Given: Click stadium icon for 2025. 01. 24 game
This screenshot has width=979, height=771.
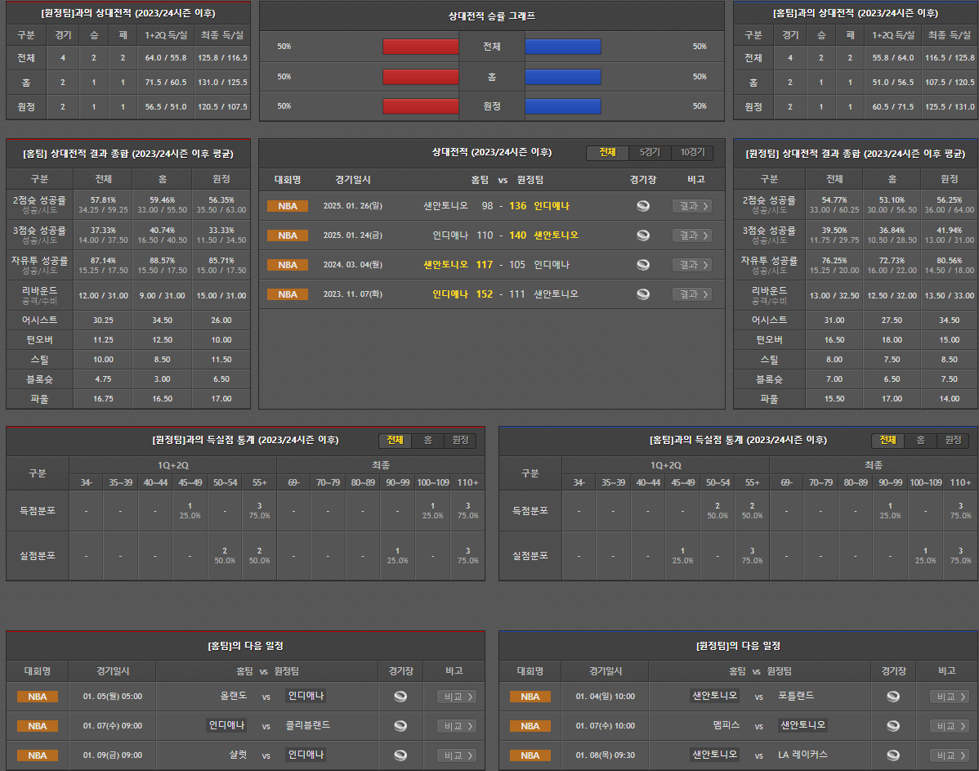Looking at the screenshot, I should (643, 235).
